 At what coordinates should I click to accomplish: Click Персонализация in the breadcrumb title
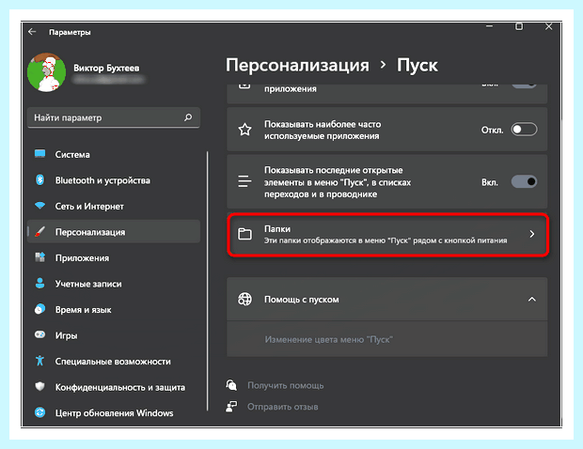297,65
